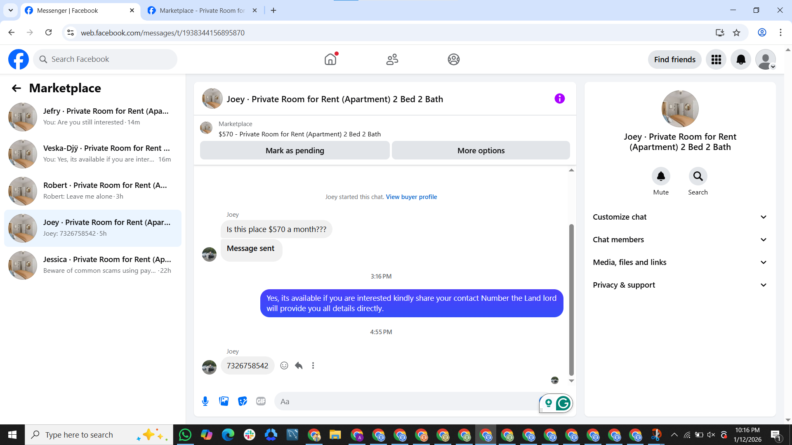This screenshot has height=445, width=792.
Task: Open the sticker picker icon
Action: point(243,401)
